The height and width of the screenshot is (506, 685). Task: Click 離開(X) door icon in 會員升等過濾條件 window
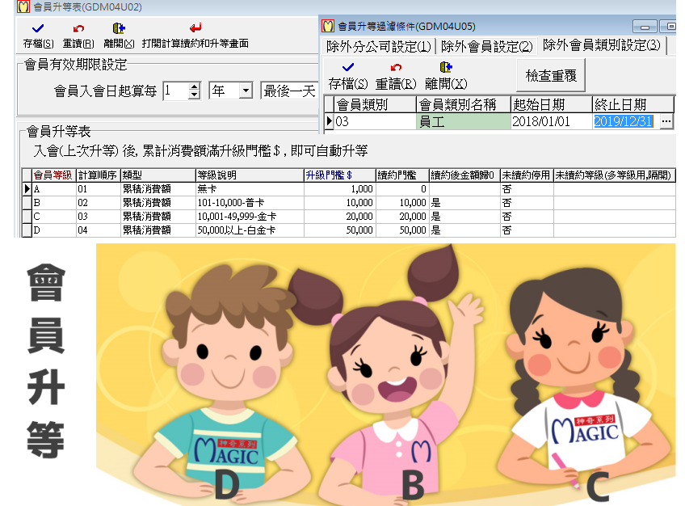click(x=446, y=67)
